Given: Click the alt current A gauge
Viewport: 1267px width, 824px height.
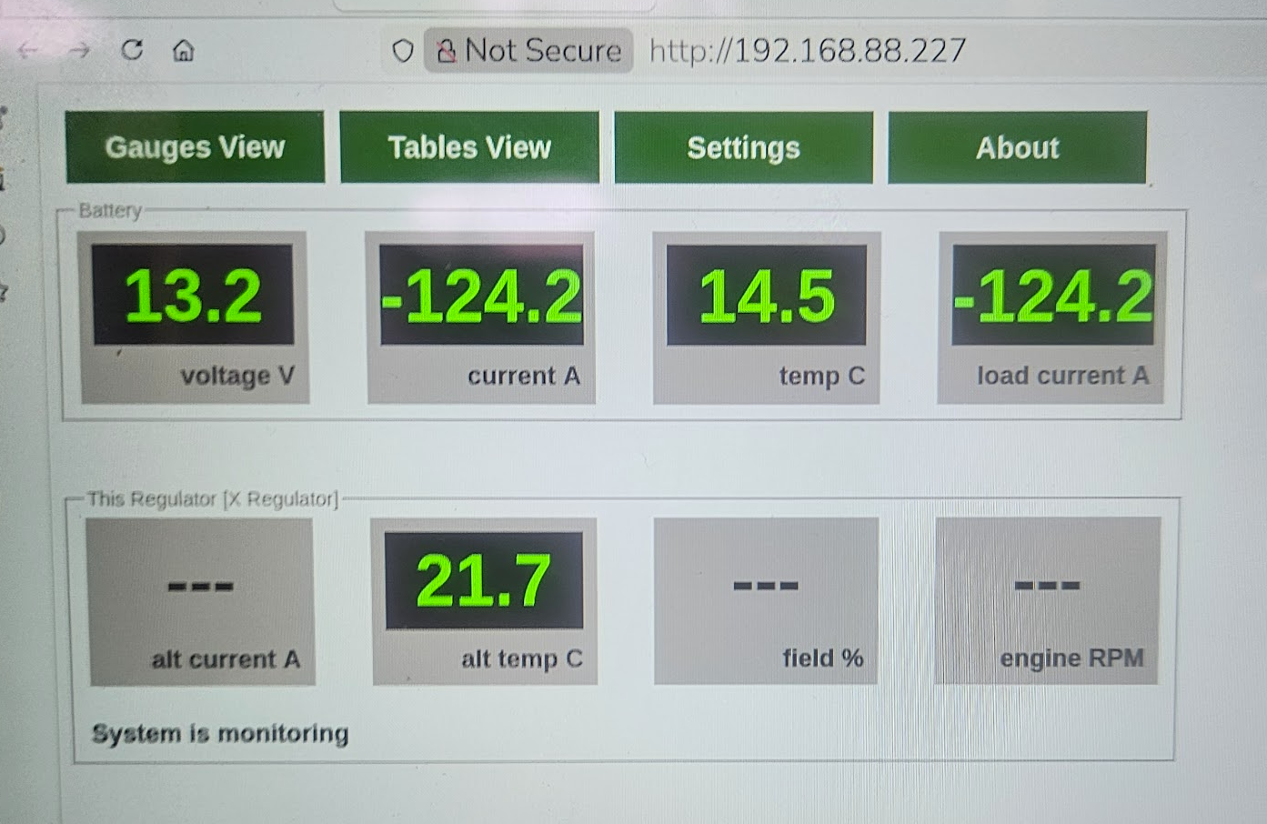Looking at the screenshot, I should coord(201,601).
